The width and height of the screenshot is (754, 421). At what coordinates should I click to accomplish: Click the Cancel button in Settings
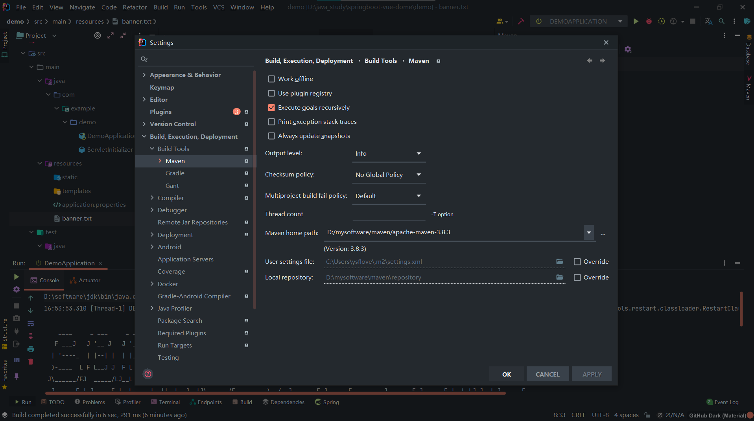click(x=548, y=374)
